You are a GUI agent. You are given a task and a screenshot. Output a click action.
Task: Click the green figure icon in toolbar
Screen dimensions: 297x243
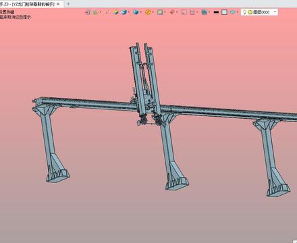pyautogui.click(x=96, y=12)
